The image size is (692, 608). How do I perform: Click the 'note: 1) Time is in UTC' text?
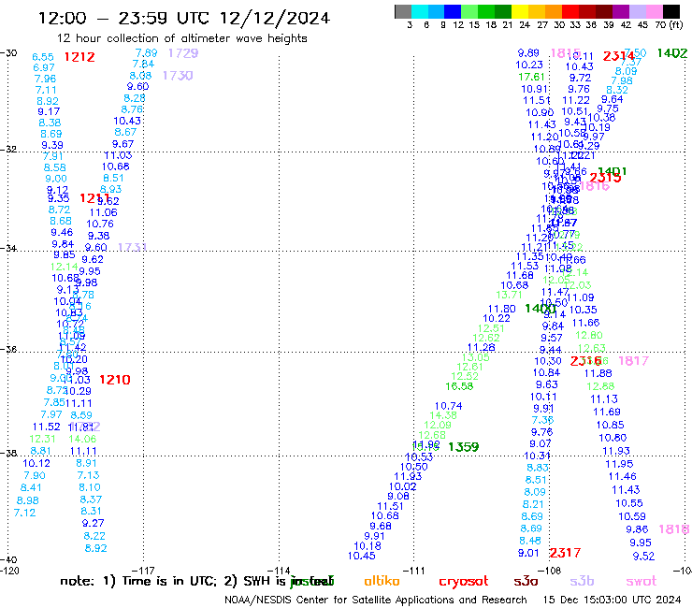(x=137, y=581)
